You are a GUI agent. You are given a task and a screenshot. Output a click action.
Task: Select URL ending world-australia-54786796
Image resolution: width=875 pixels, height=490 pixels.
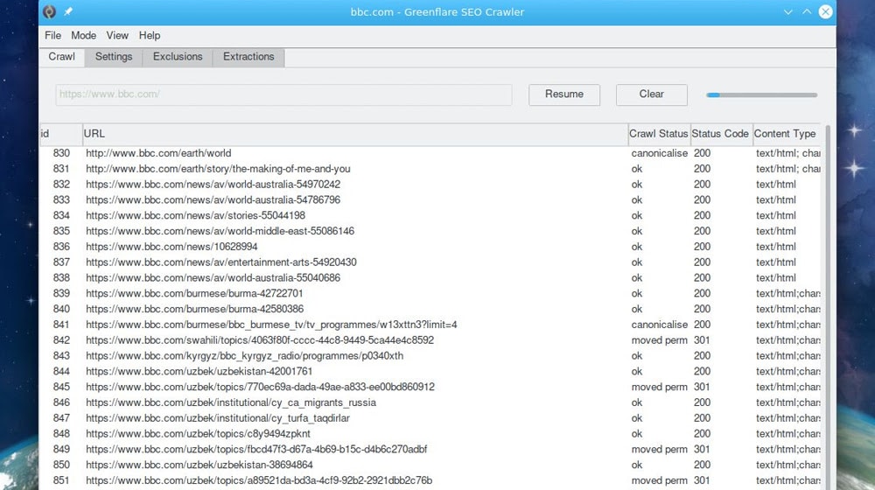pos(213,200)
